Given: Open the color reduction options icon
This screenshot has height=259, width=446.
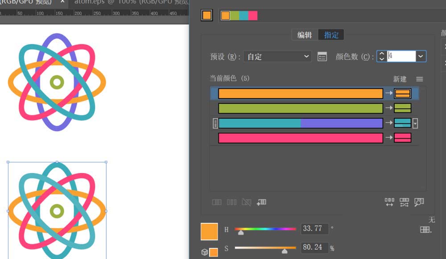Looking at the screenshot, I should pyautogui.click(x=322, y=57).
